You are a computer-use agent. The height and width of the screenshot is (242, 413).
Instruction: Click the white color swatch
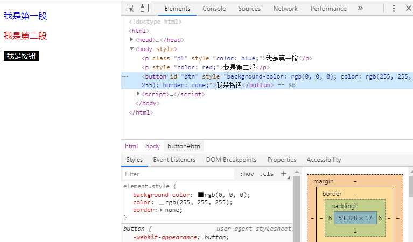(162, 202)
